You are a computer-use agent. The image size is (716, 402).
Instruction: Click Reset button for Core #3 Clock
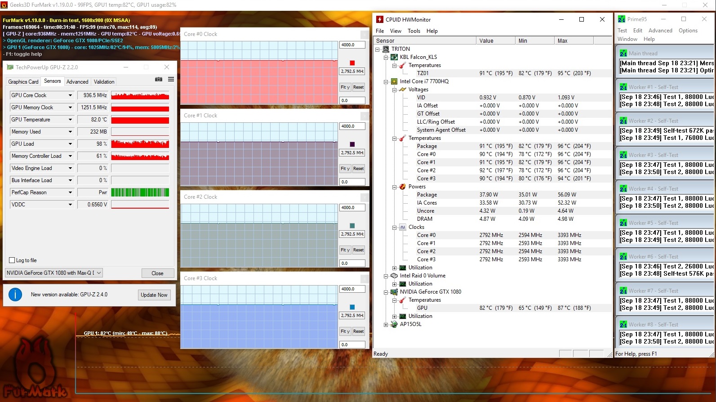tap(358, 331)
